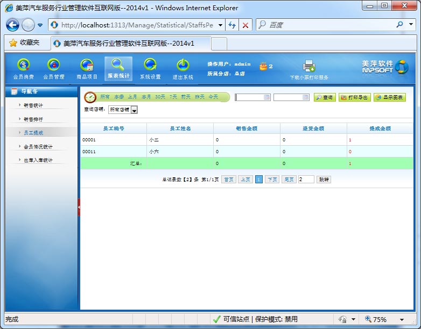Click the 显示图表 button

[390, 97]
